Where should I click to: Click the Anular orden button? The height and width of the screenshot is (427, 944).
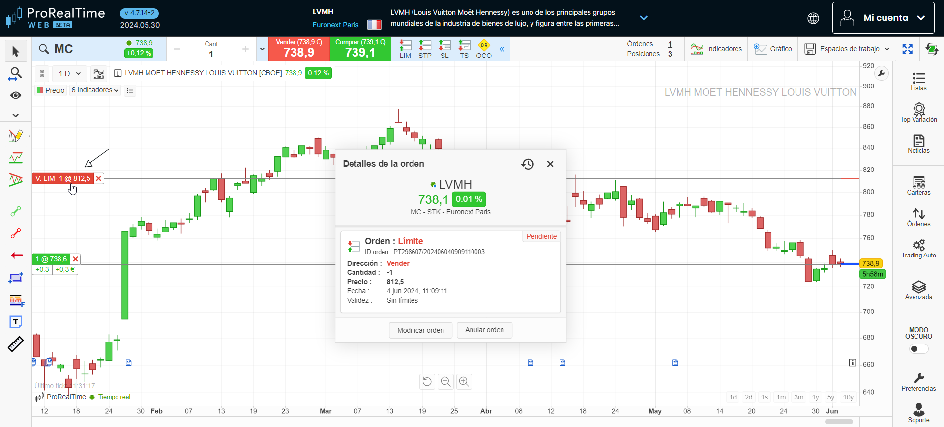pos(484,330)
